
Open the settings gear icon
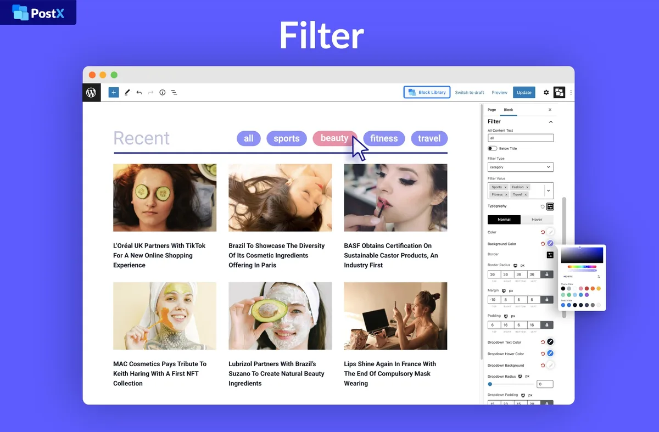coord(546,92)
